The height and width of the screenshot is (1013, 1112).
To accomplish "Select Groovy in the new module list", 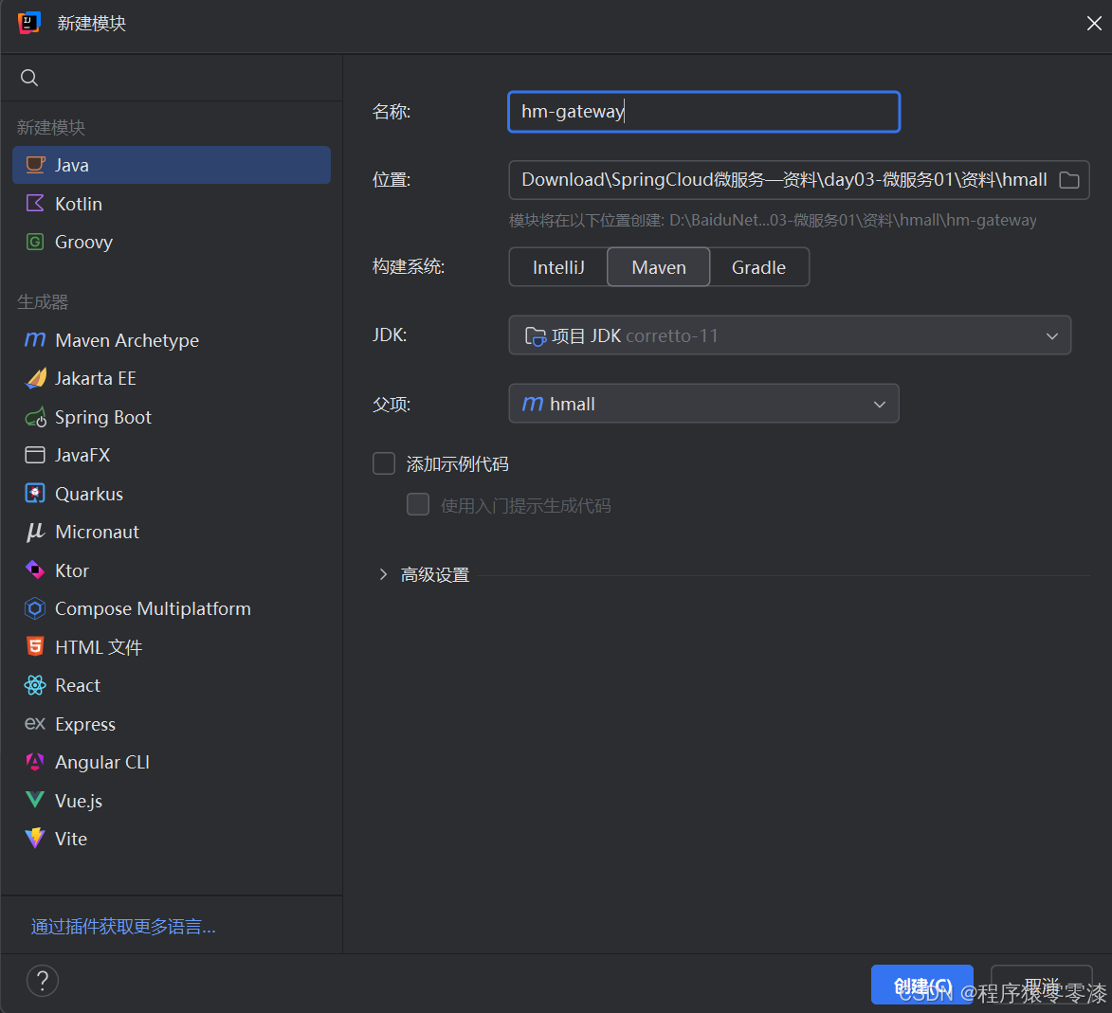I will pyautogui.click(x=172, y=242).
